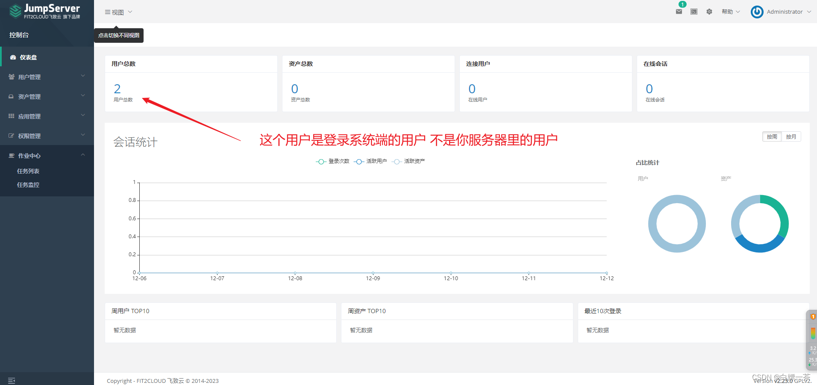
Task: Toggle the 登录次数 legend series
Action: [x=333, y=161]
